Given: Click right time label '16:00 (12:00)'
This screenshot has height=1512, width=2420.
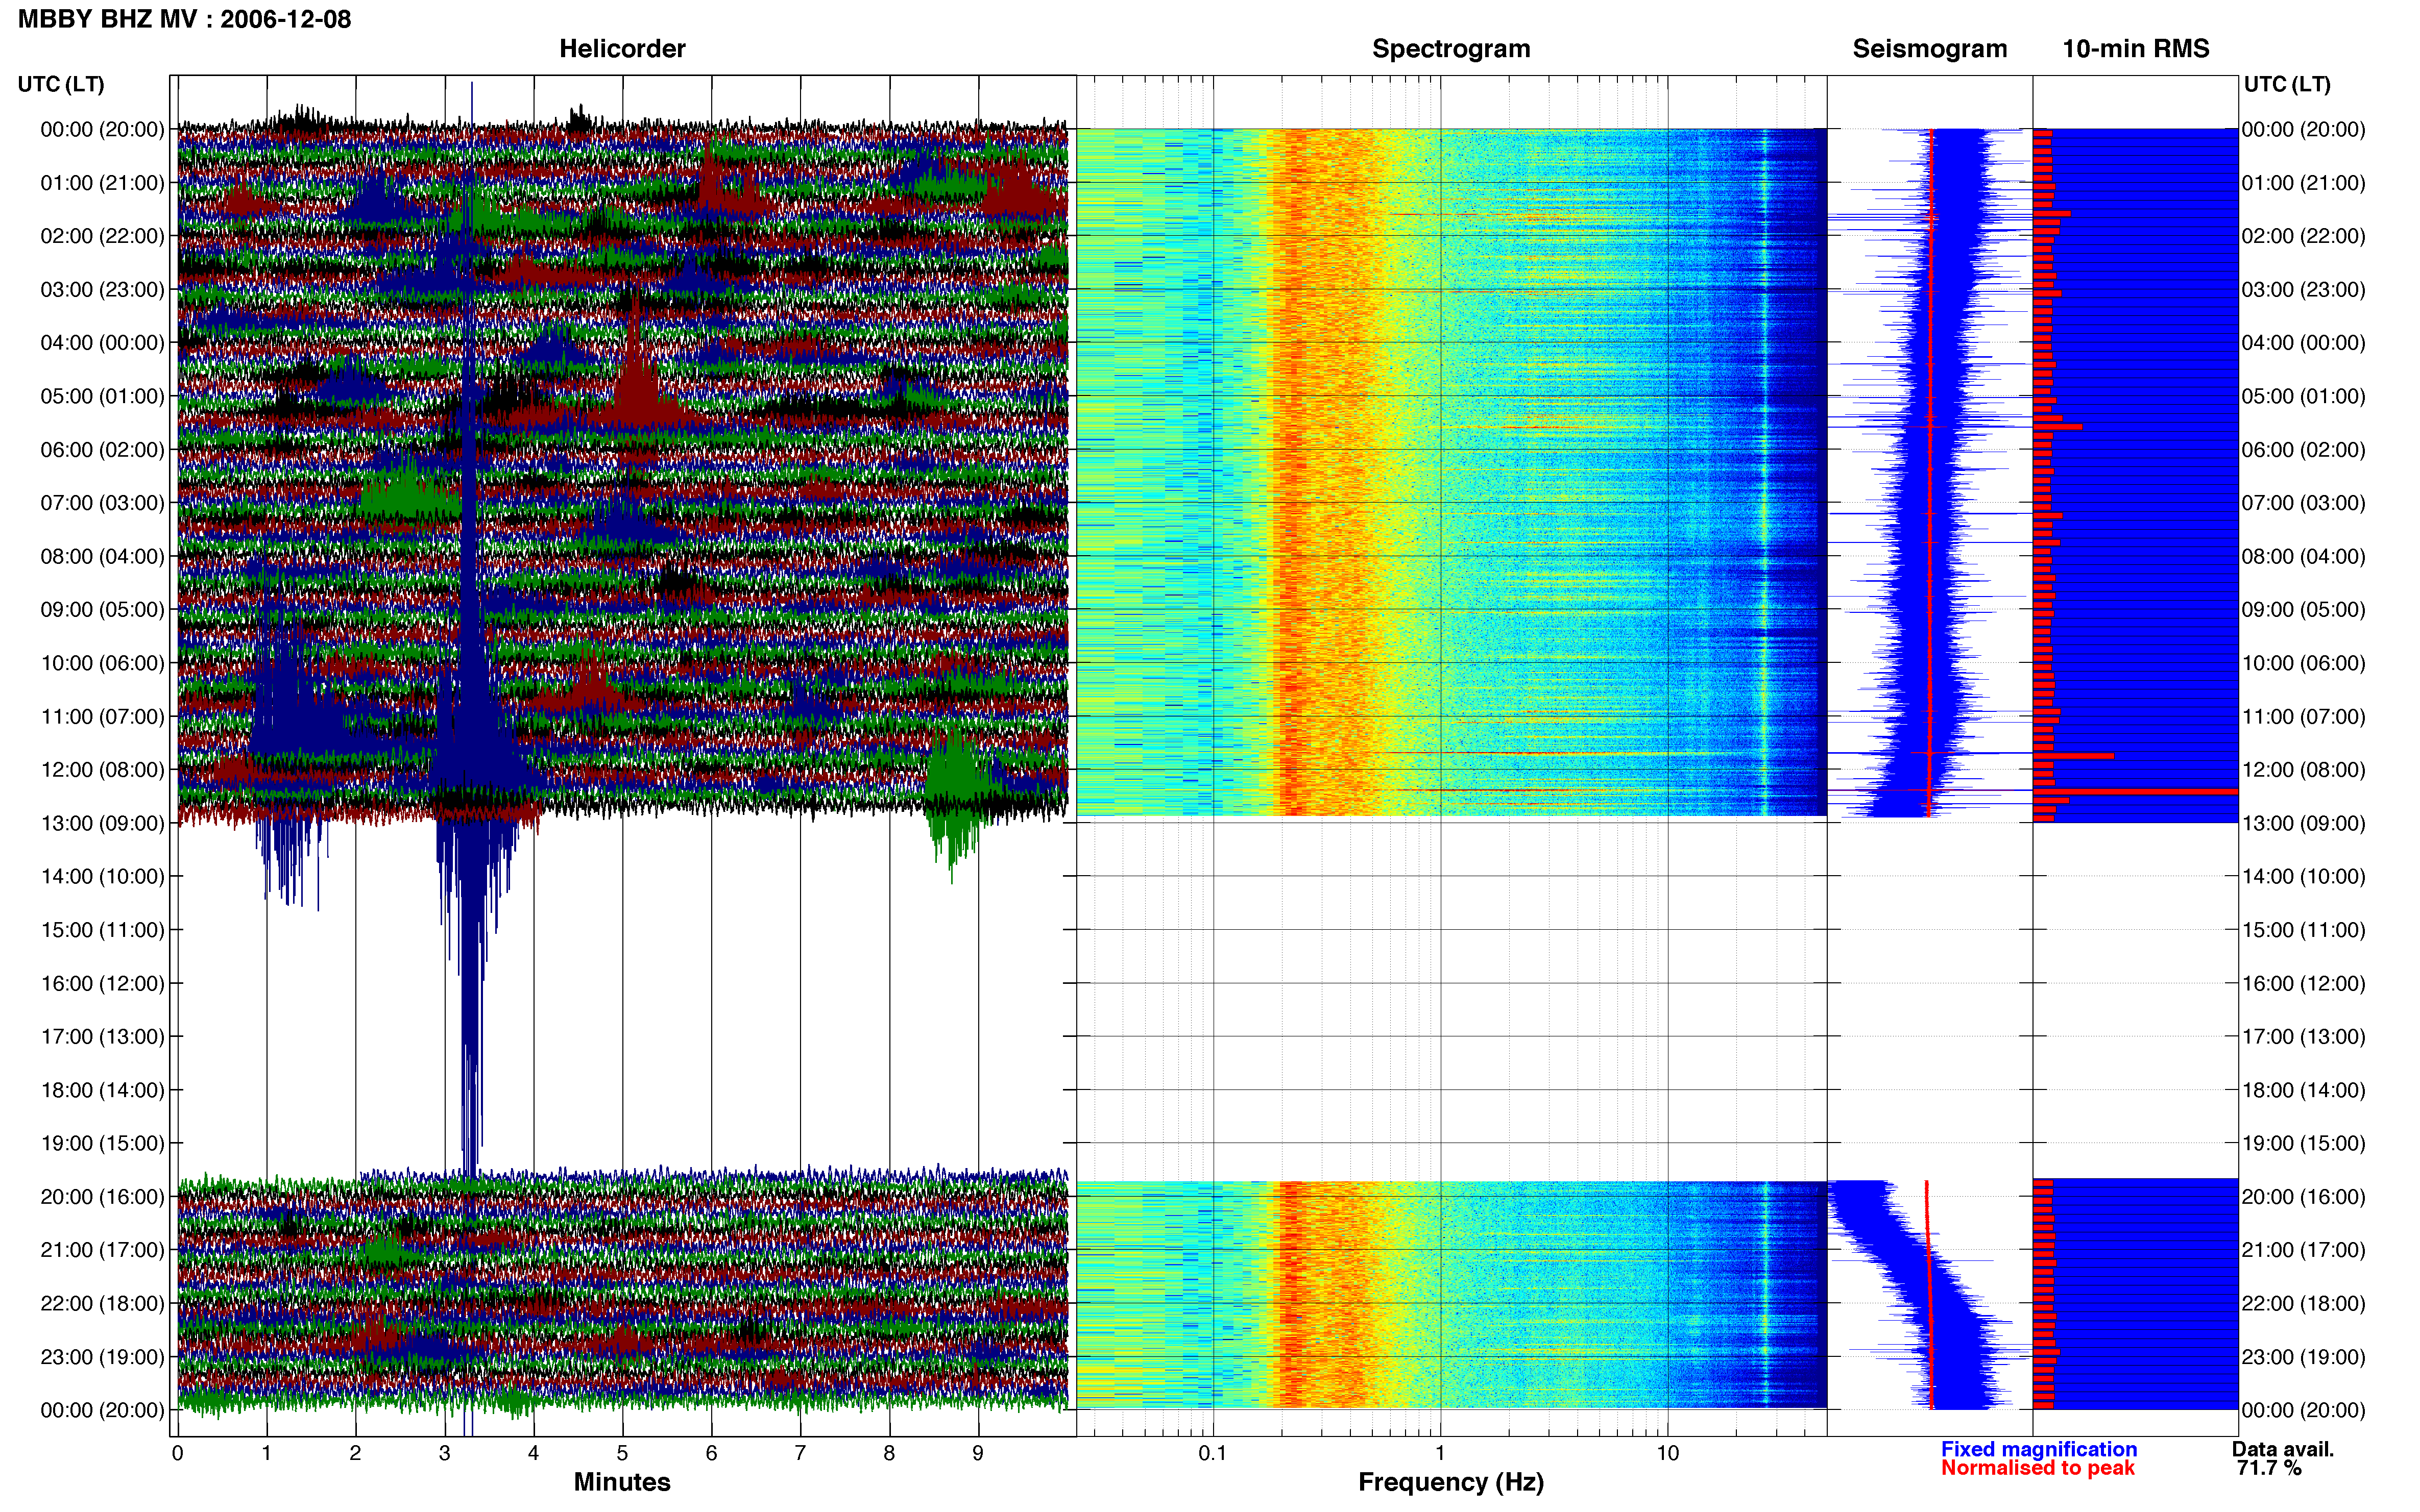Looking at the screenshot, I should (2304, 983).
